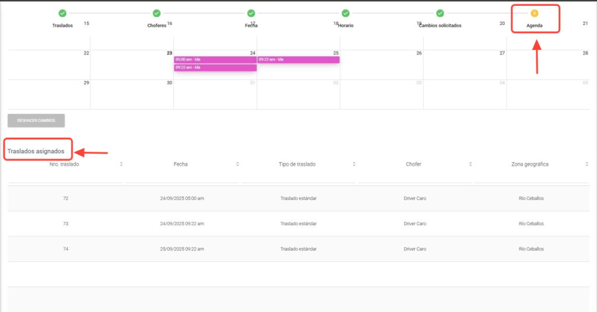Image resolution: width=597 pixels, height=312 pixels.
Task: Click sort arrows for Chofer column
Action: point(470,164)
